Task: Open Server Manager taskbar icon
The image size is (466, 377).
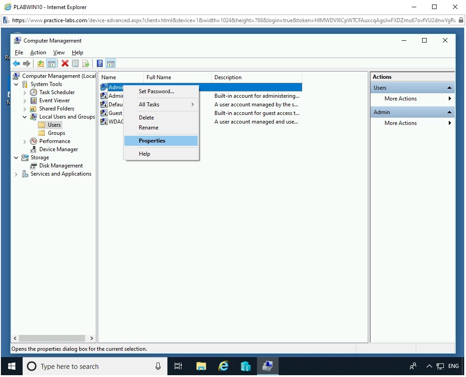Action: pyautogui.click(x=246, y=366)
